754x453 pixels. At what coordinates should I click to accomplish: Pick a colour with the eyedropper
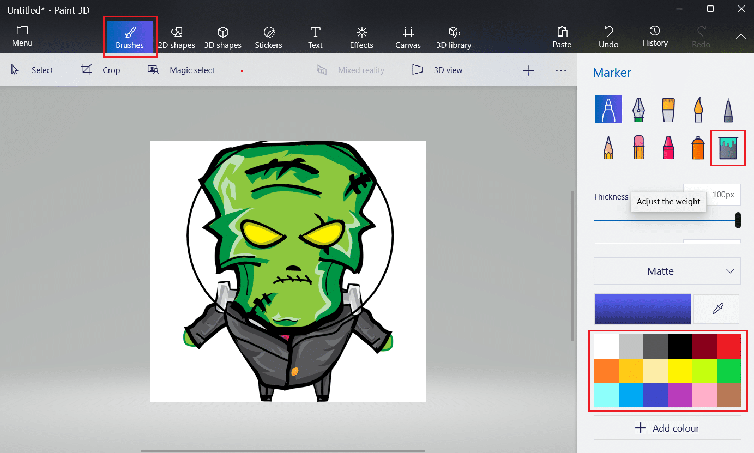pyautogui.click(x=716, y=309)
